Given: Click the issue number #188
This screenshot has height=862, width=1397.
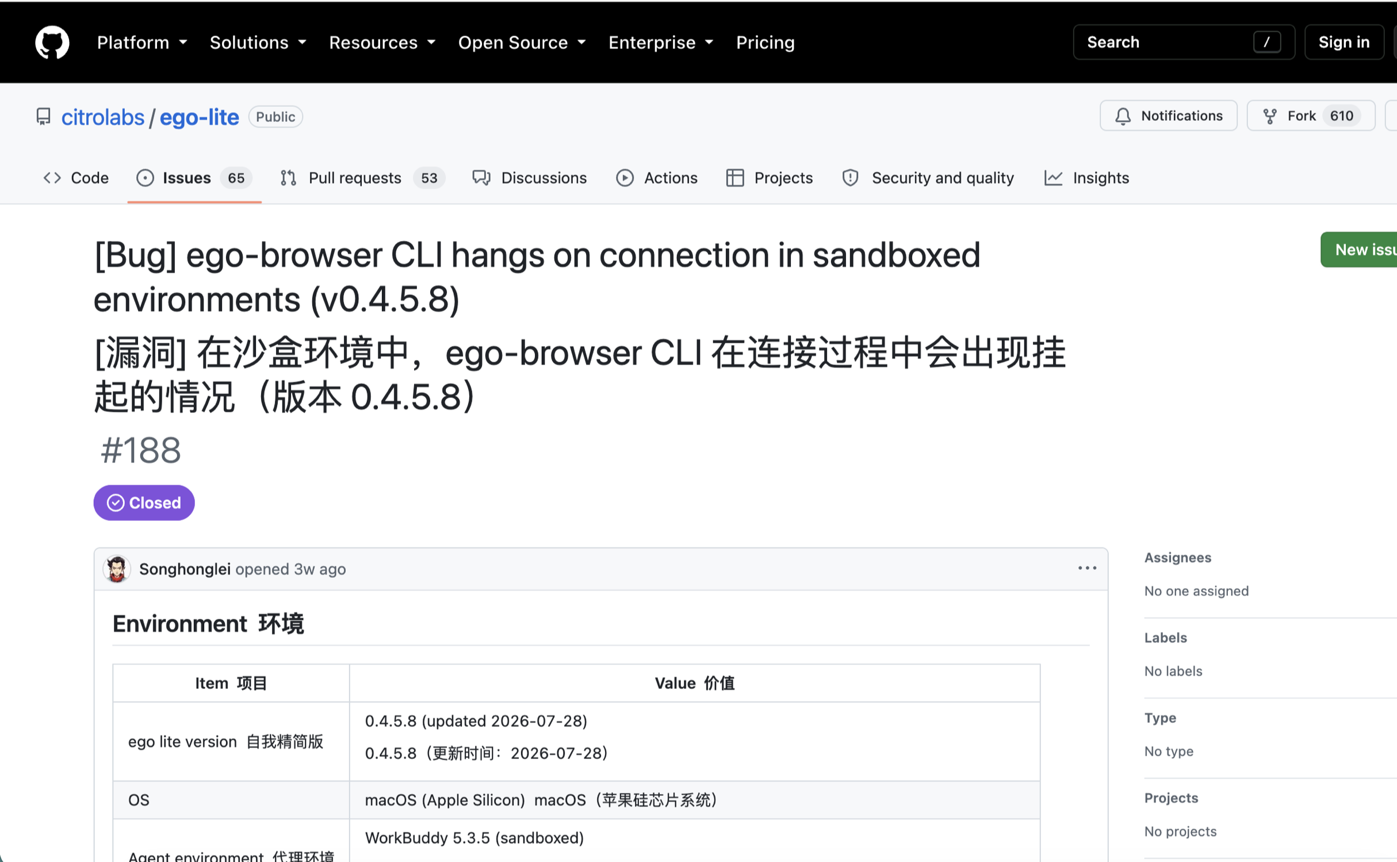Looking at the screenshot, I should click(141, 450).
